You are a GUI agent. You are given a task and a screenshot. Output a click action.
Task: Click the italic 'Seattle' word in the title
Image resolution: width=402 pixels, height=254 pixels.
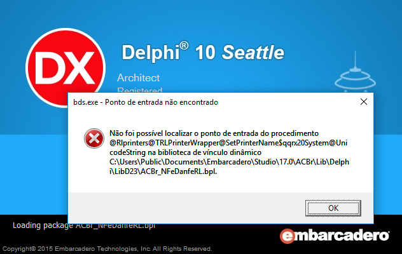253,53
